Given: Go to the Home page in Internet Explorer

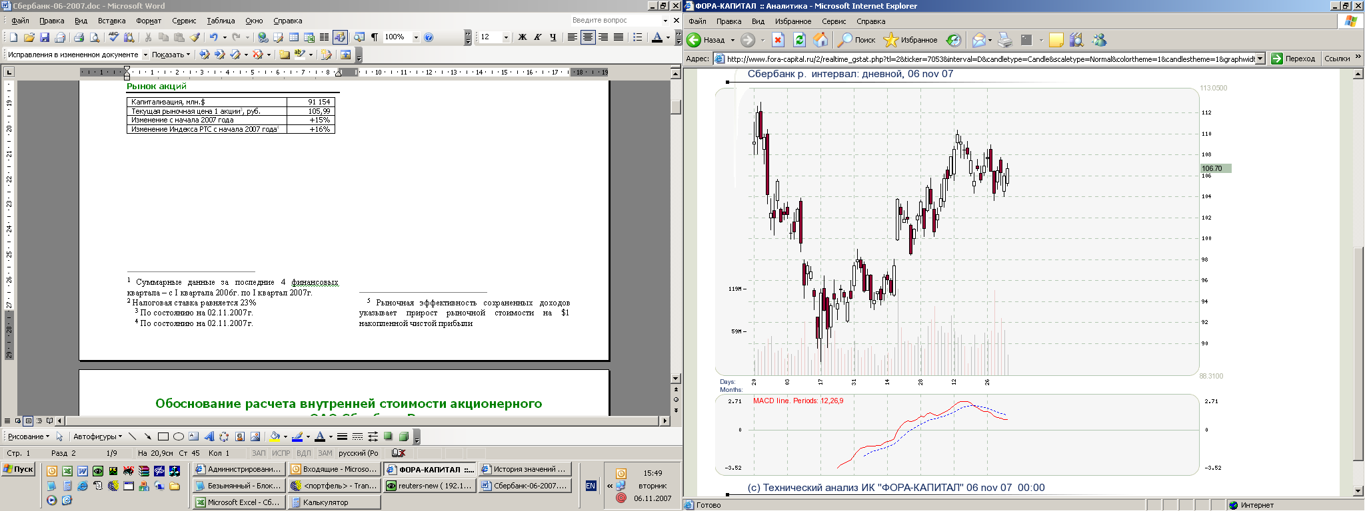Looking at the screenshot, I should (820, 40).
